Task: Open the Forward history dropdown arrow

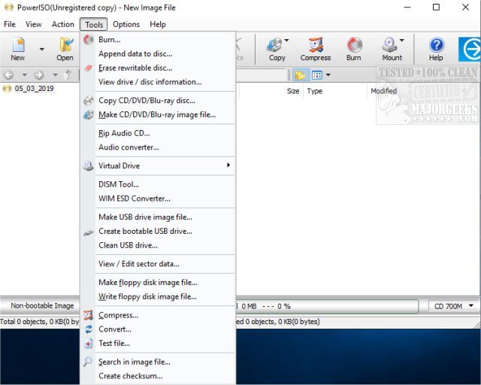Action: [x=55, y=74]
